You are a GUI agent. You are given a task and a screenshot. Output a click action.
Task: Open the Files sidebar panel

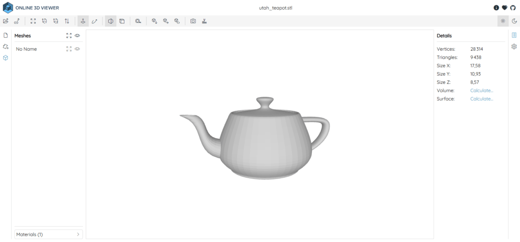[x=5, y=35]
